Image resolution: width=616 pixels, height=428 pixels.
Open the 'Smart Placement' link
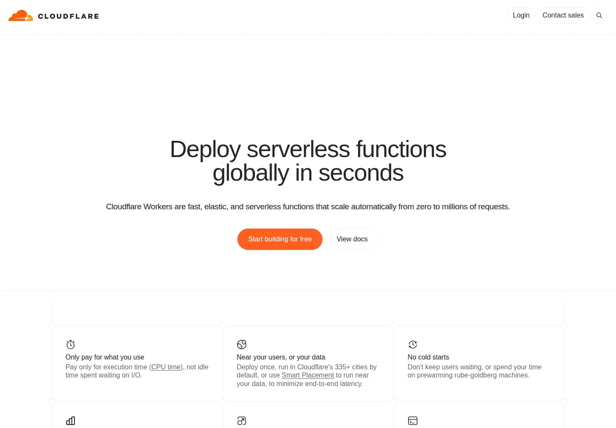[x=308, y=375]
